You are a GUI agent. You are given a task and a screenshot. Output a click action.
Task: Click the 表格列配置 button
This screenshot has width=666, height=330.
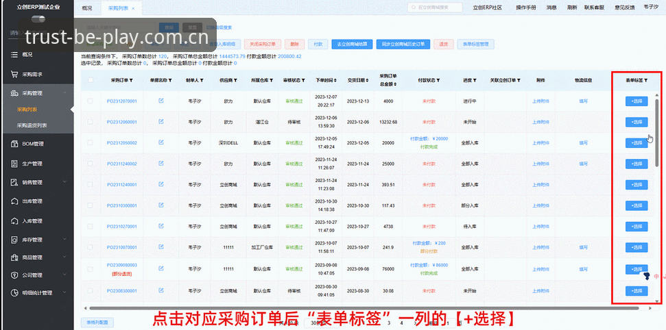pos(97,322)
